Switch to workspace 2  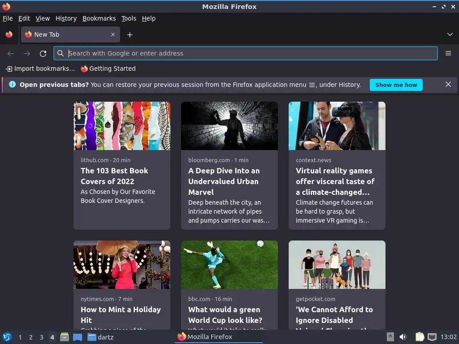(x=31, y=337)
